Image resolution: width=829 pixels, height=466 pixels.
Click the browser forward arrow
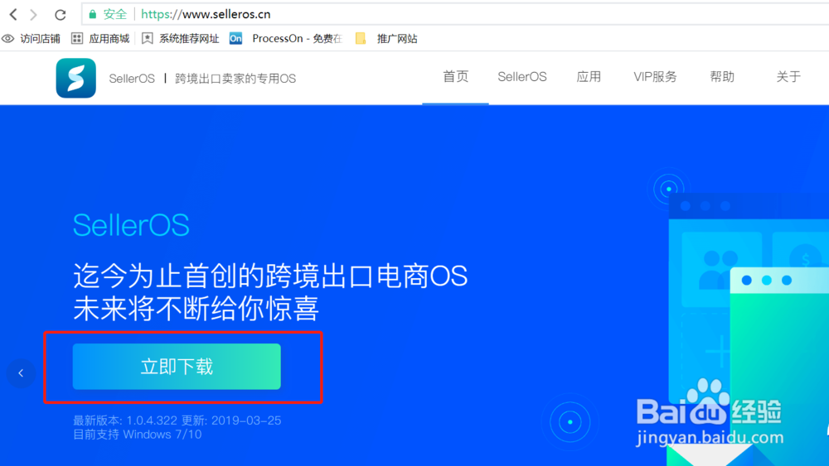(x=34, y=14)
